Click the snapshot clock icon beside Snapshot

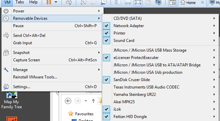(6, 53)
